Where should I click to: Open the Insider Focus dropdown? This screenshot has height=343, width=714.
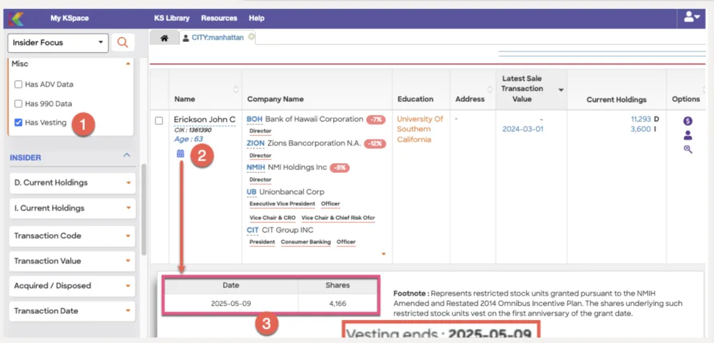coord(58,43)
